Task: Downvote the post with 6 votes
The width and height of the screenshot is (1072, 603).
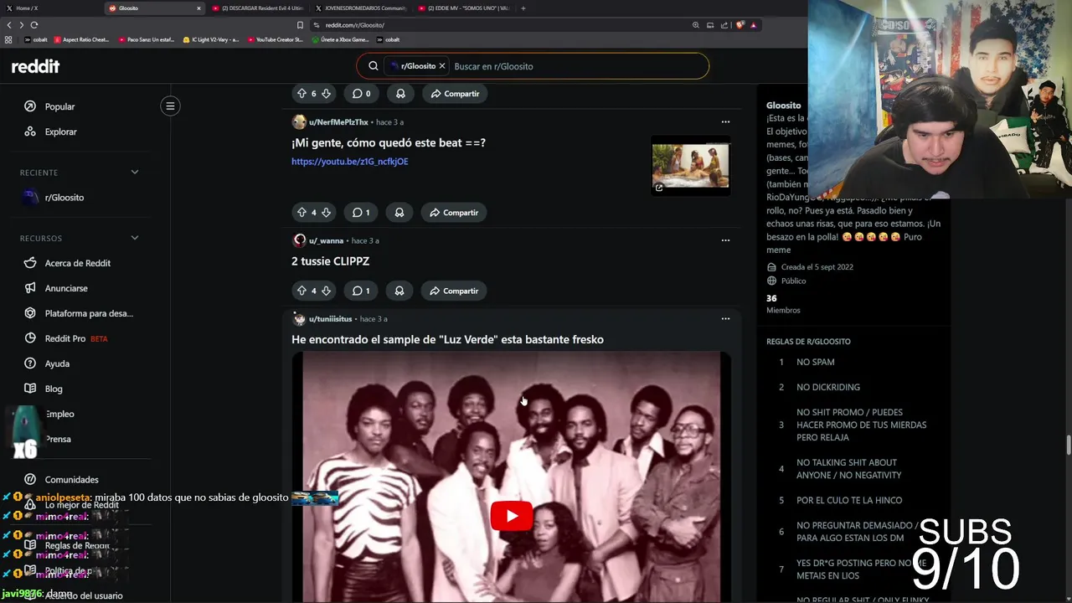Action: (x=326, y=94)
